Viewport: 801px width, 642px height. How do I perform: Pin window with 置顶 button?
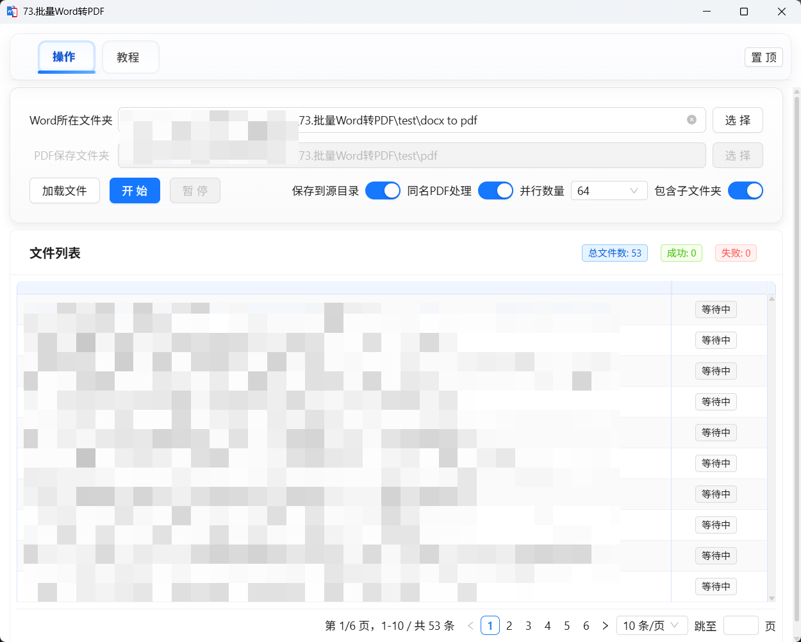[x=763, y=57]
